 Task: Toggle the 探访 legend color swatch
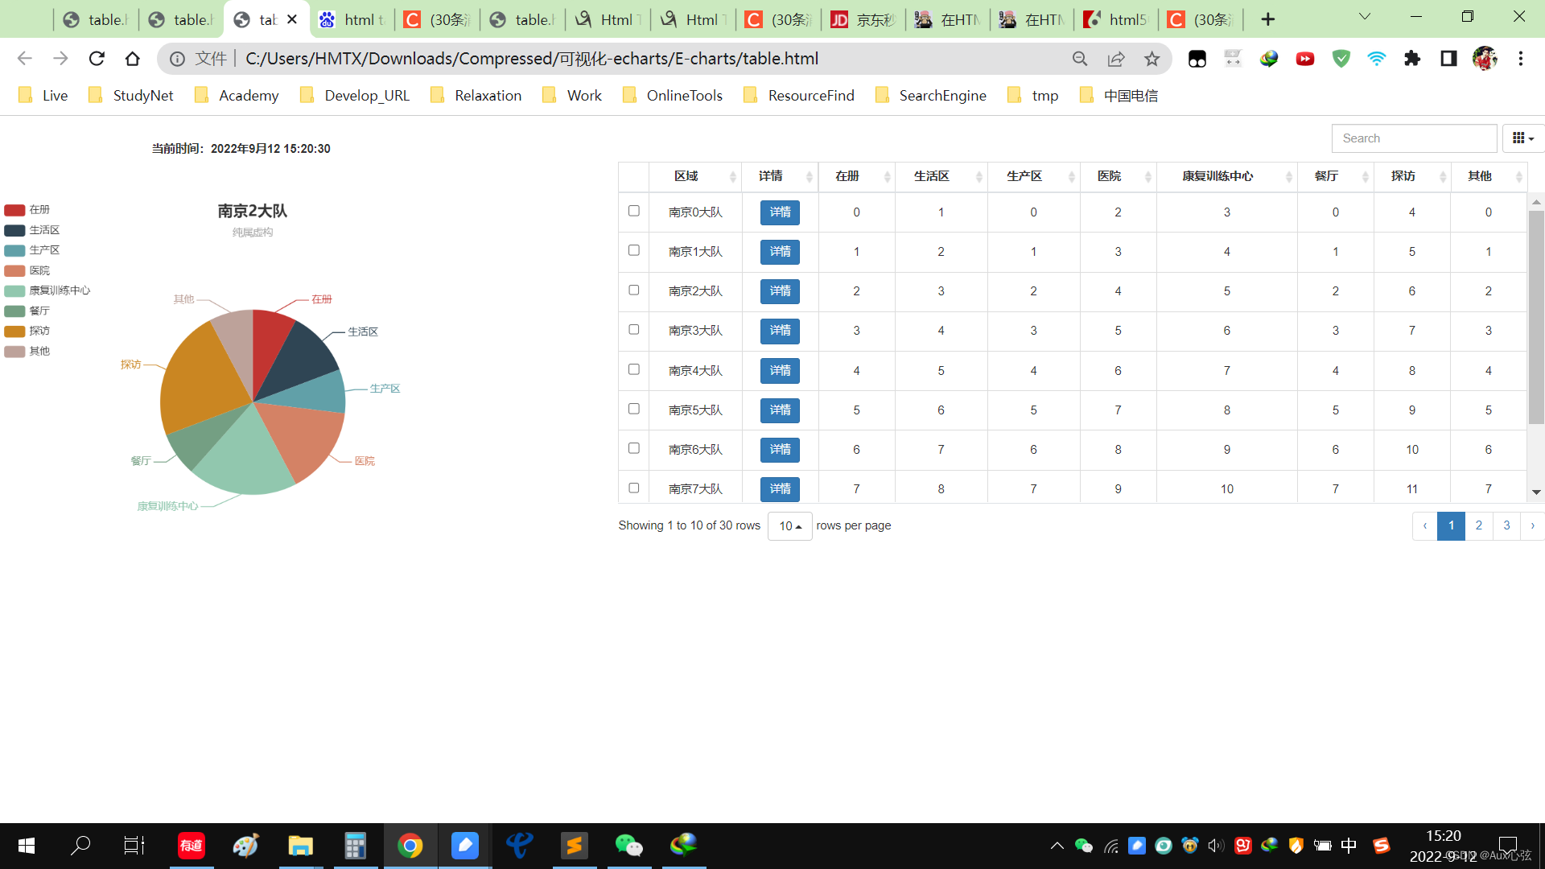[x=14, y=331]
